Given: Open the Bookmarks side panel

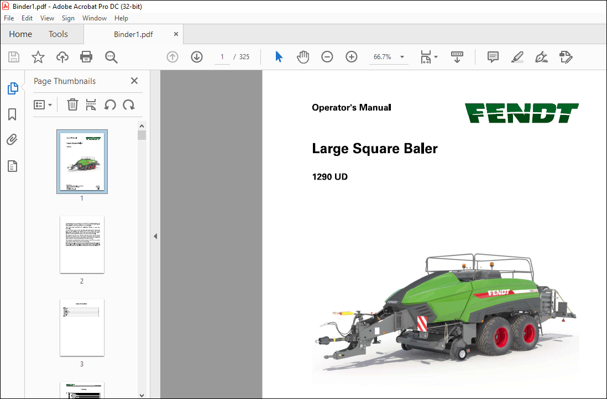Looking at the screenshot, I should 12,114.
